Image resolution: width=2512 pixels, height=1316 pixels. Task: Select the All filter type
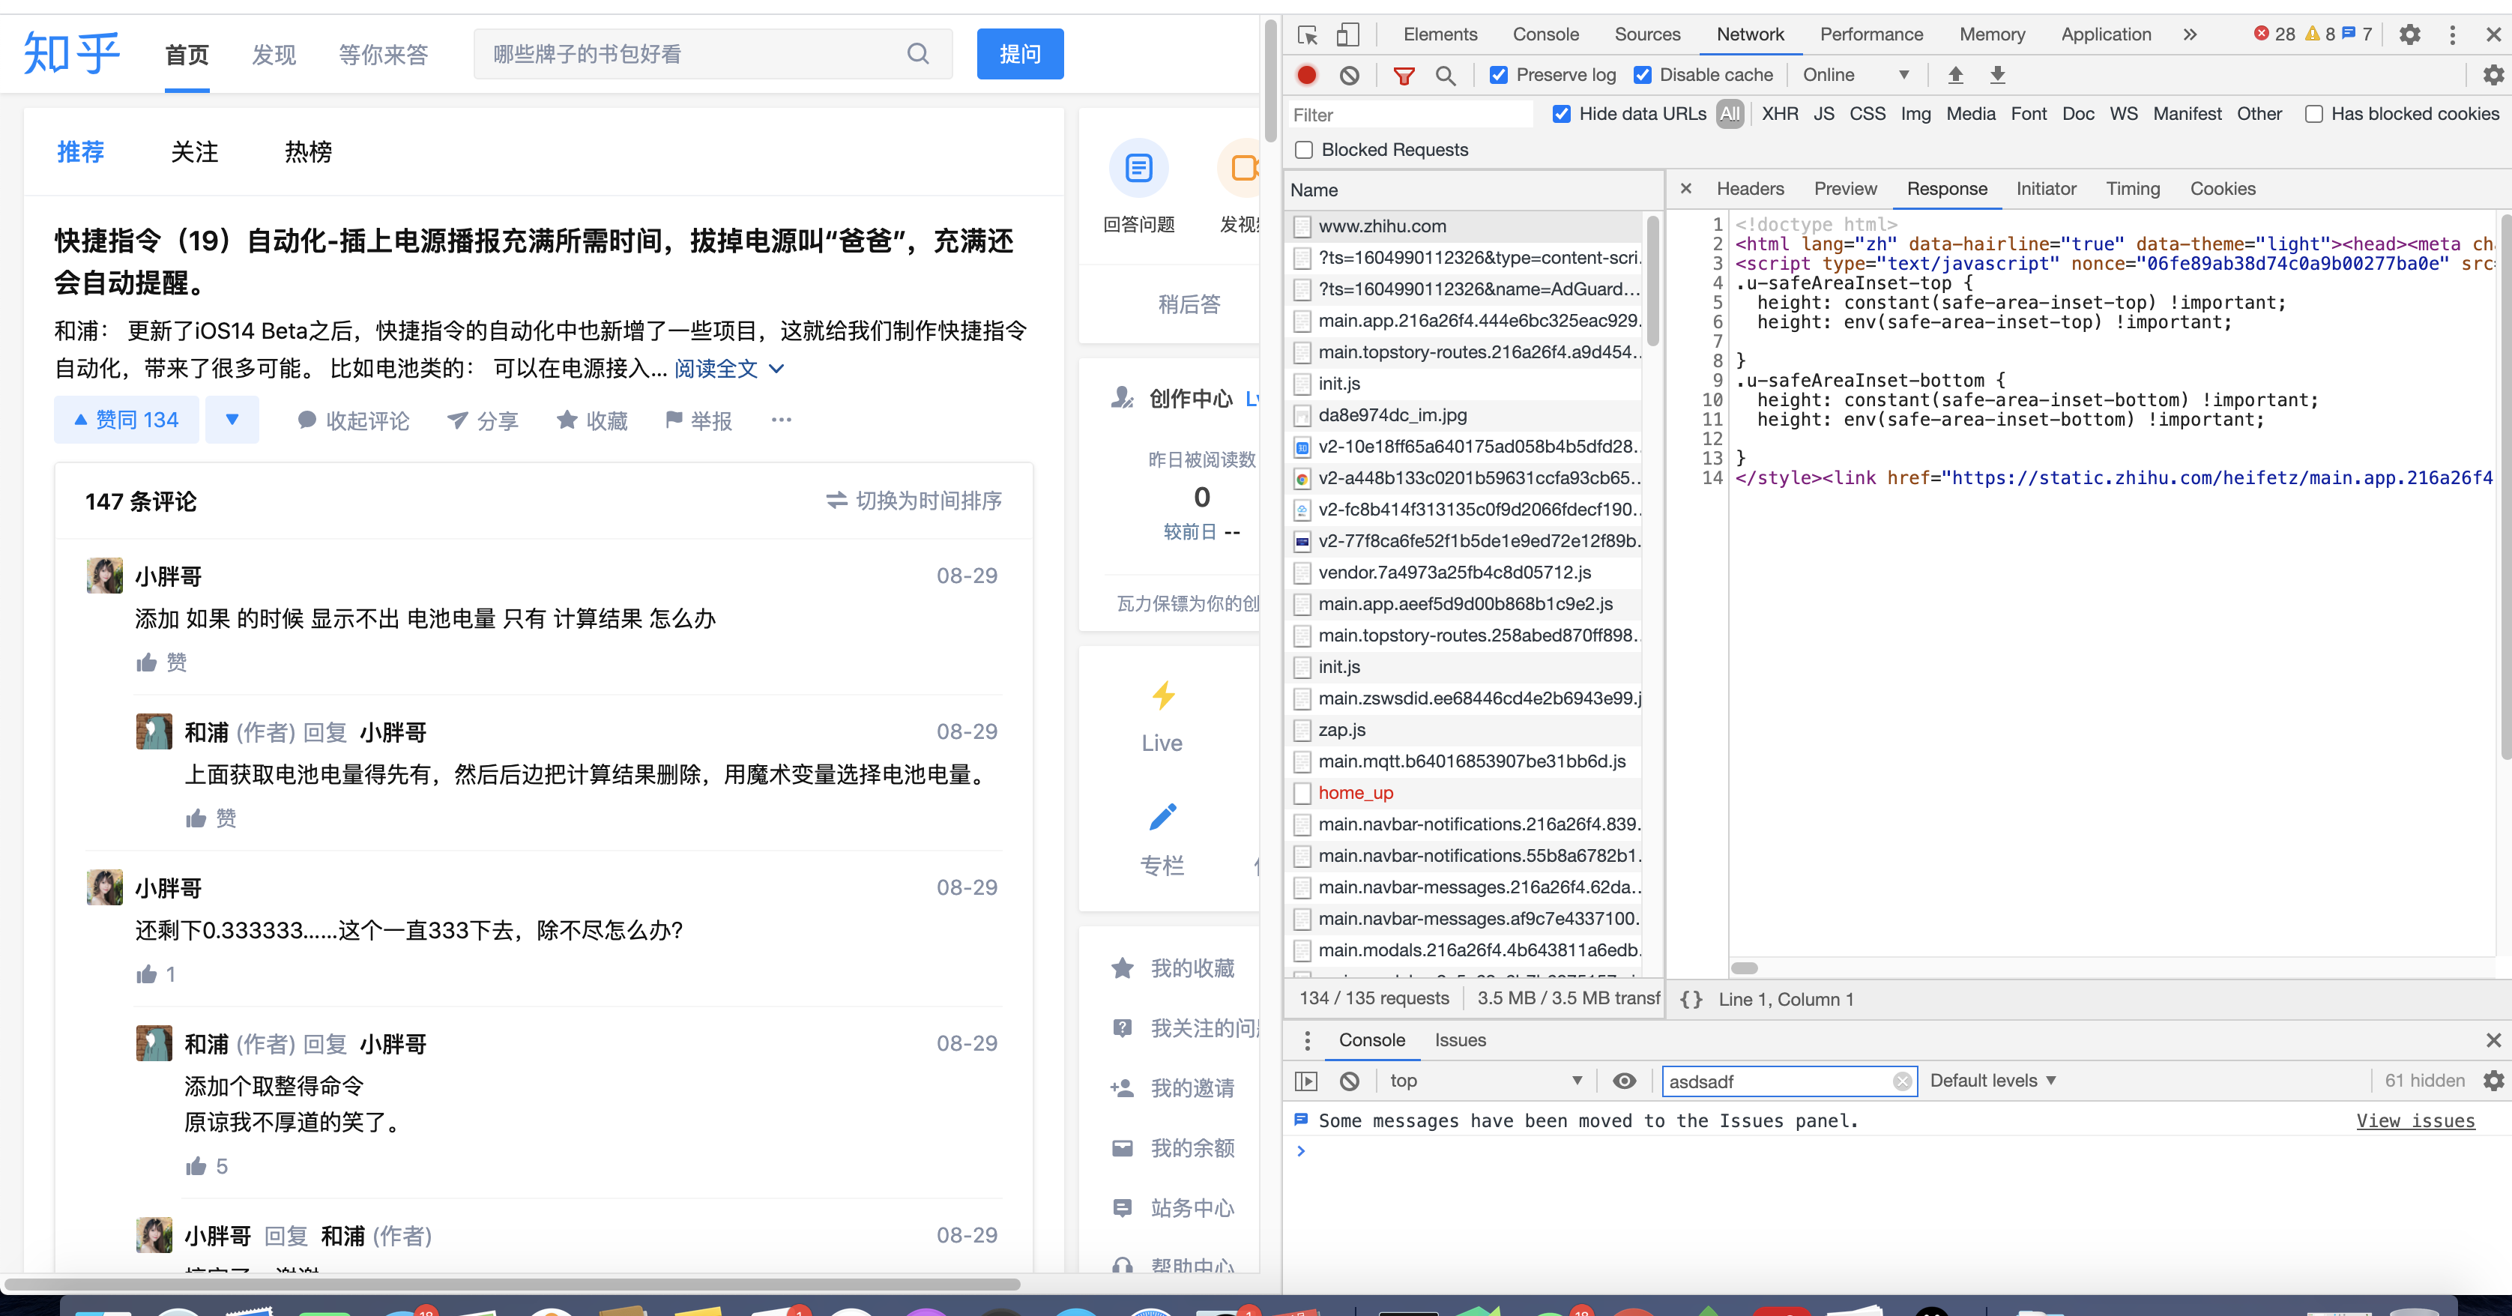(1730, 114)
